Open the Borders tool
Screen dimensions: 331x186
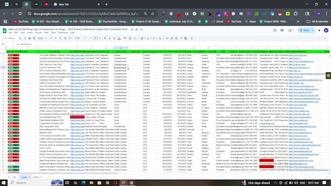pos(130,38)
